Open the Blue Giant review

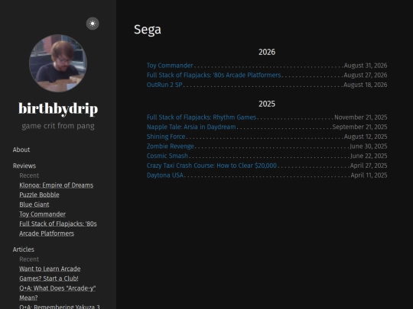click(x=34, y=204)
